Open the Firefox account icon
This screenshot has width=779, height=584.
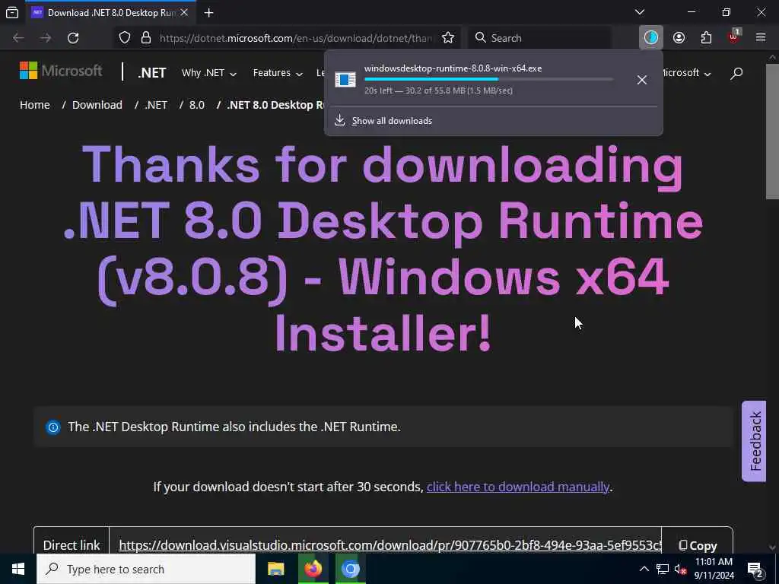click(679, 38)
